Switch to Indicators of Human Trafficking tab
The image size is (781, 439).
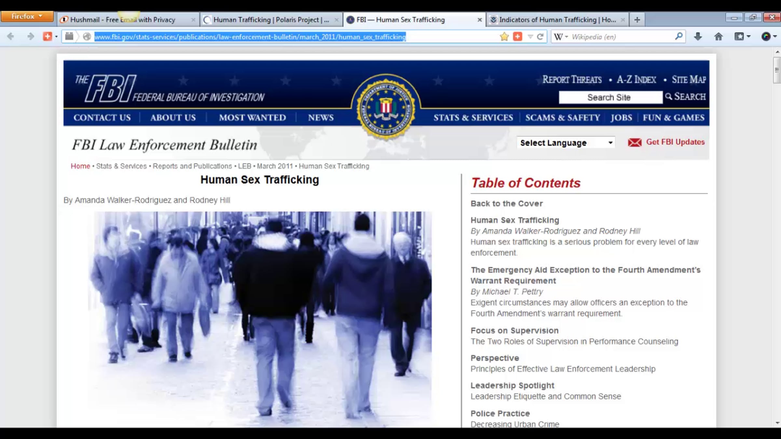coord(557,20)
